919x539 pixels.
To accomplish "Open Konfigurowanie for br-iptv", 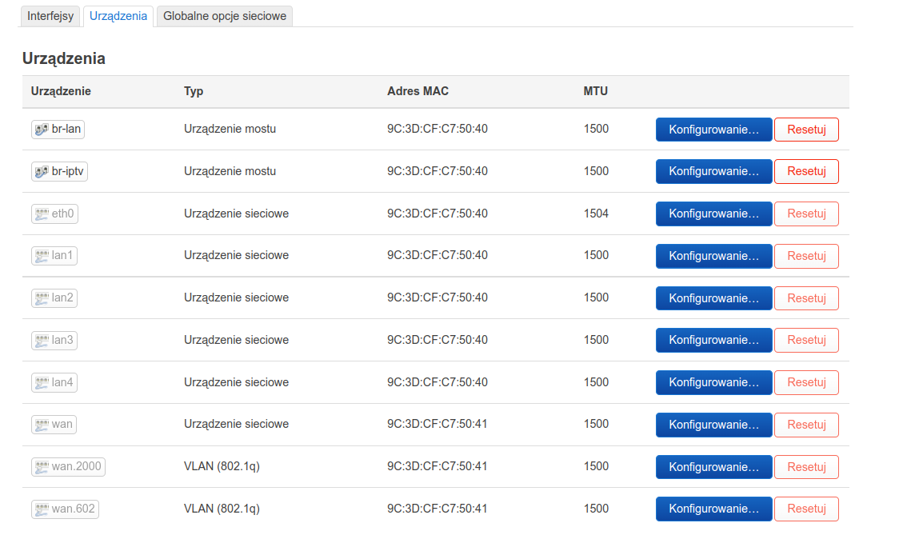I will pos(714,172).
